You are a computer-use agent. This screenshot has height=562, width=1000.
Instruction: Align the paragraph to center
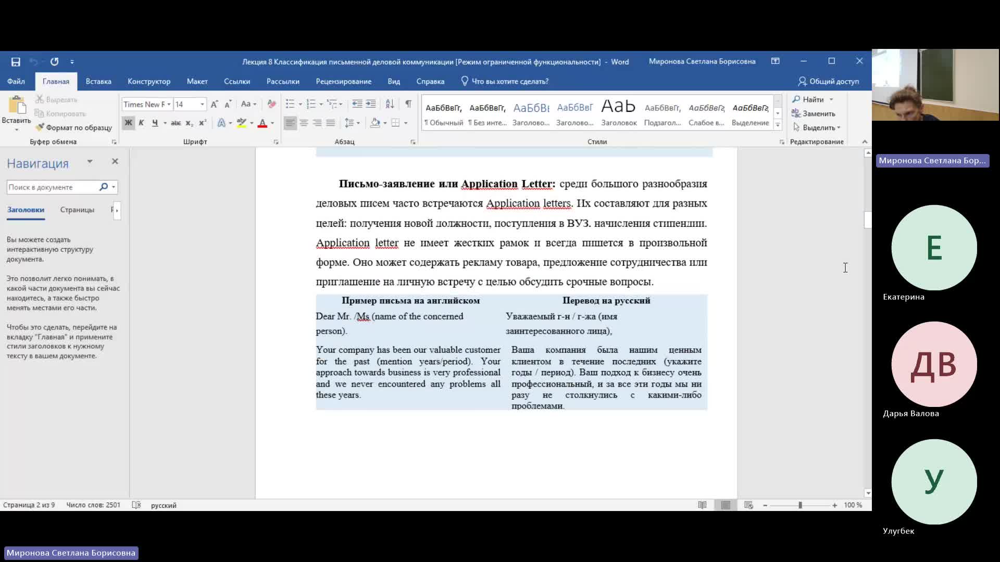(304, 123)
